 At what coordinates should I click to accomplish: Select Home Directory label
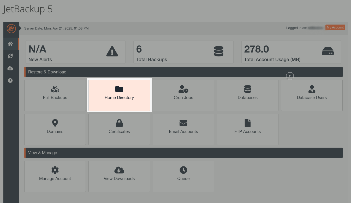(x=119, y=97)
